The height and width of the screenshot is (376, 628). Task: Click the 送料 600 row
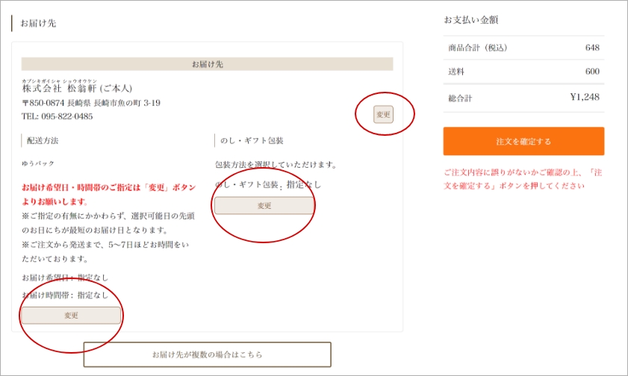[523, 72]
